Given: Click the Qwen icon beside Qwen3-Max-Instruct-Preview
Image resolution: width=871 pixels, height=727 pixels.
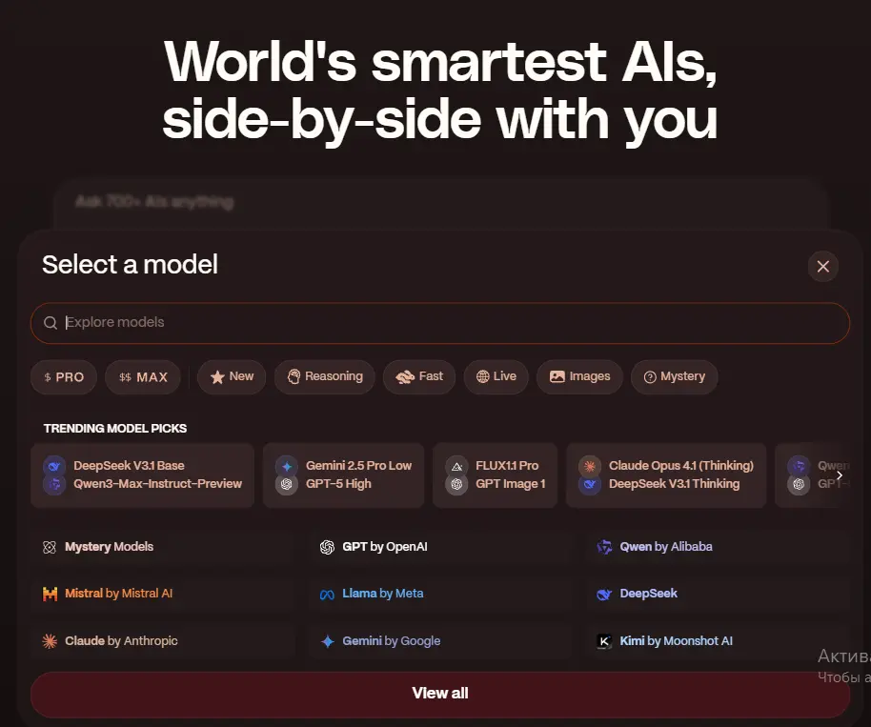Looking at the screenshot, I should pyautogui.click(x=54, y=484).
